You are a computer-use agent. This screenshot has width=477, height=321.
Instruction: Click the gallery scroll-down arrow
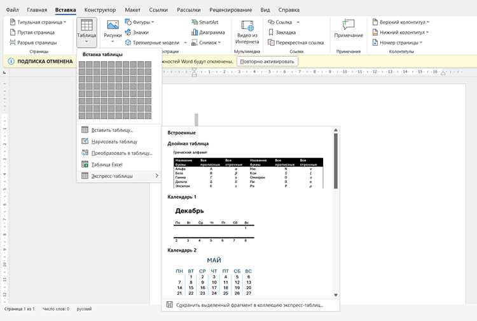[x=336, y=295]
